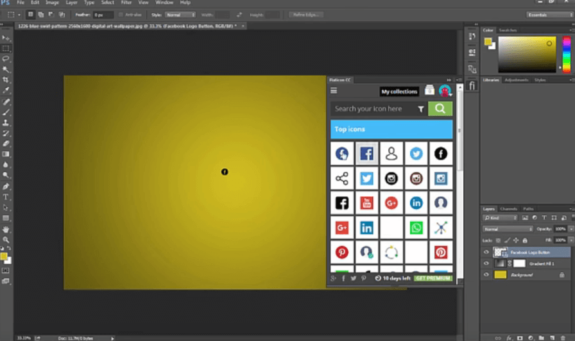Select the Zoom tool in the toolbox
Screen dimensions: 575x341
pos(6,240)
